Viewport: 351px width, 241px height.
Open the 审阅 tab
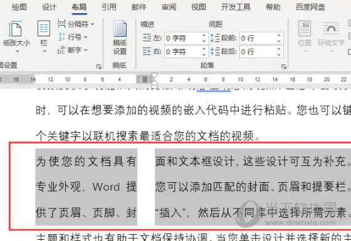[169, 7]
